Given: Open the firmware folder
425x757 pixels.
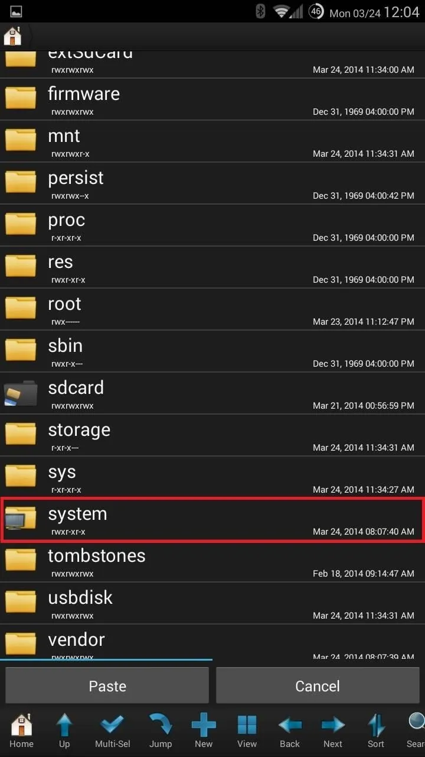Looking at the screenshot, I should pos(212,99).
